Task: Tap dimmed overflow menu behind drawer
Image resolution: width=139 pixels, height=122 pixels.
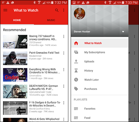Action: [x=135, y=10]
